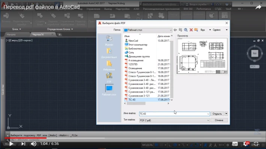Mute the video with the speaker icon
This screenshot has width=266, height=149.
pos(33,144)
